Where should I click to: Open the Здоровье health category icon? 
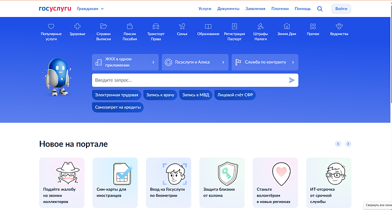point(77,26)
